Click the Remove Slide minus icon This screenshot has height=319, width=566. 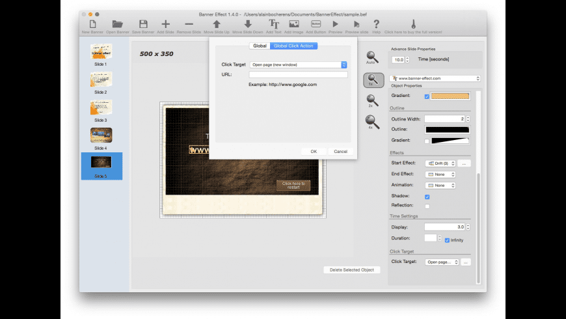tap(189, 24)
